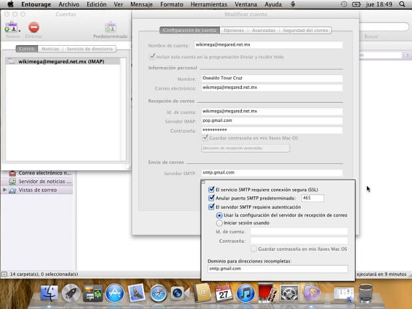The width and height of the screenshot is (412, 309).
Task: Open the Ventana menu
Action: 246,4
